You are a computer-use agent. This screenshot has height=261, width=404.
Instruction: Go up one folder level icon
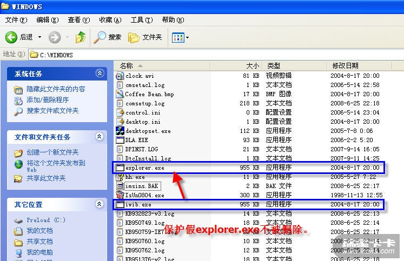pyautogui.click(x=81, y=37)
